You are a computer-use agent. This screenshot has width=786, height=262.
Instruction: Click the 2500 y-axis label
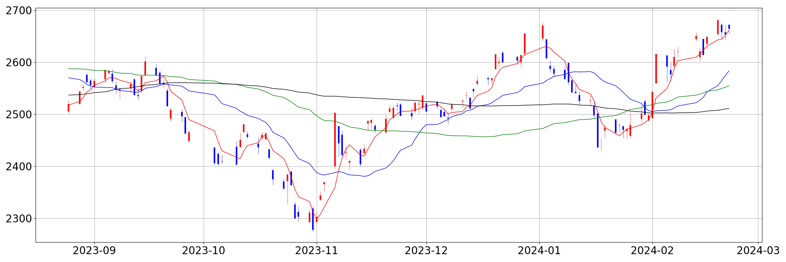pos(19,114)
